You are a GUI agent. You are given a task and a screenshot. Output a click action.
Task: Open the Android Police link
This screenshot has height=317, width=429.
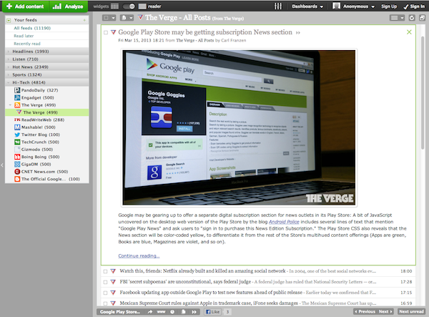click(284, 222)
